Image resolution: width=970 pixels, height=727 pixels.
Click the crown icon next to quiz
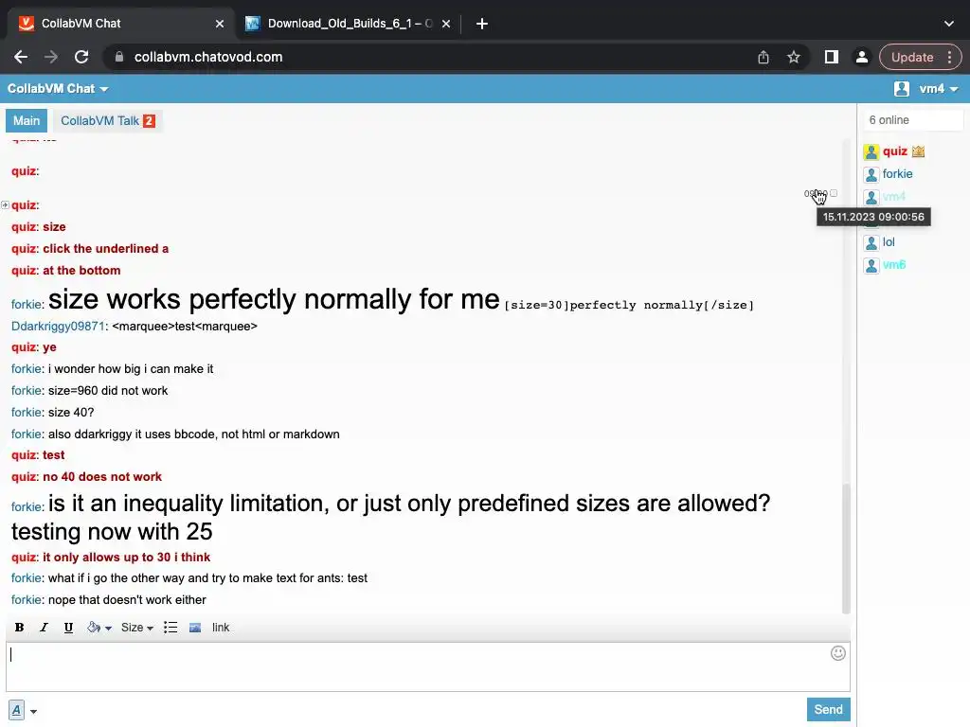[918, 151]
